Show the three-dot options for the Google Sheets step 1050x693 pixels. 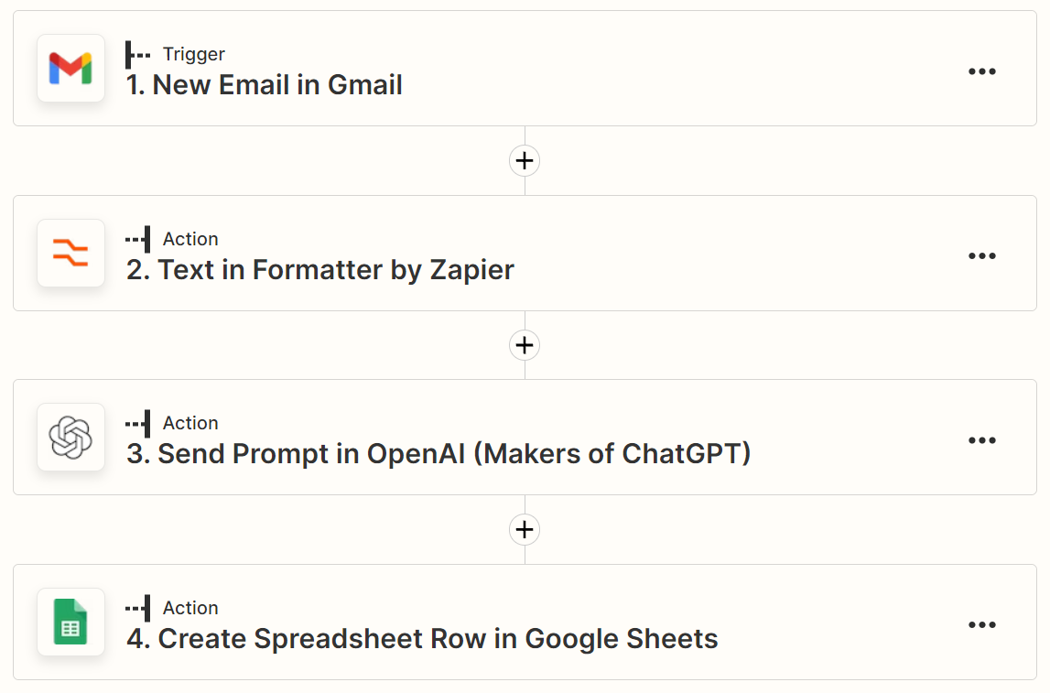[x=981, y=625]
